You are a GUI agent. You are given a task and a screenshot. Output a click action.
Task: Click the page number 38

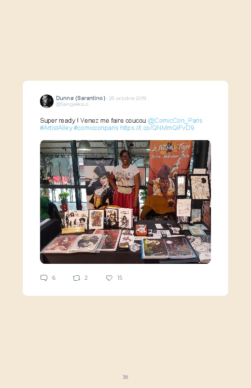(x=125, y=377)
